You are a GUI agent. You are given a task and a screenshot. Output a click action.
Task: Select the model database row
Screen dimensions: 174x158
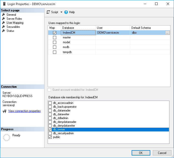109,42
